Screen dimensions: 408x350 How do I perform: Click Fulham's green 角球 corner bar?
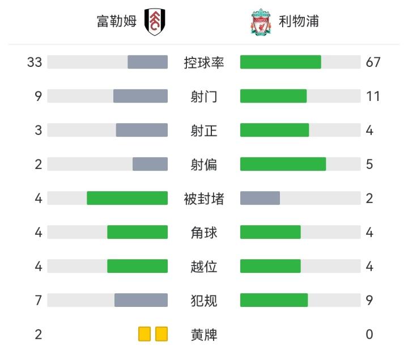[x=137, y=232]
